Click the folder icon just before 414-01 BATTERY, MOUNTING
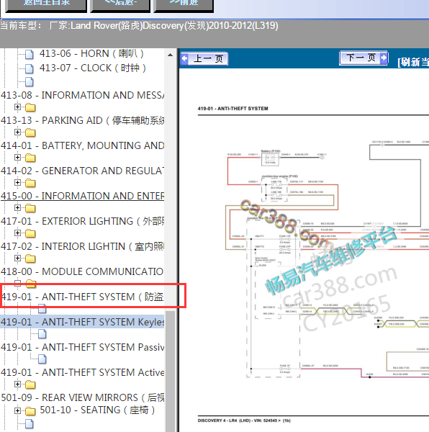This screenshot has height=432, width=429. tap(30, 132)
